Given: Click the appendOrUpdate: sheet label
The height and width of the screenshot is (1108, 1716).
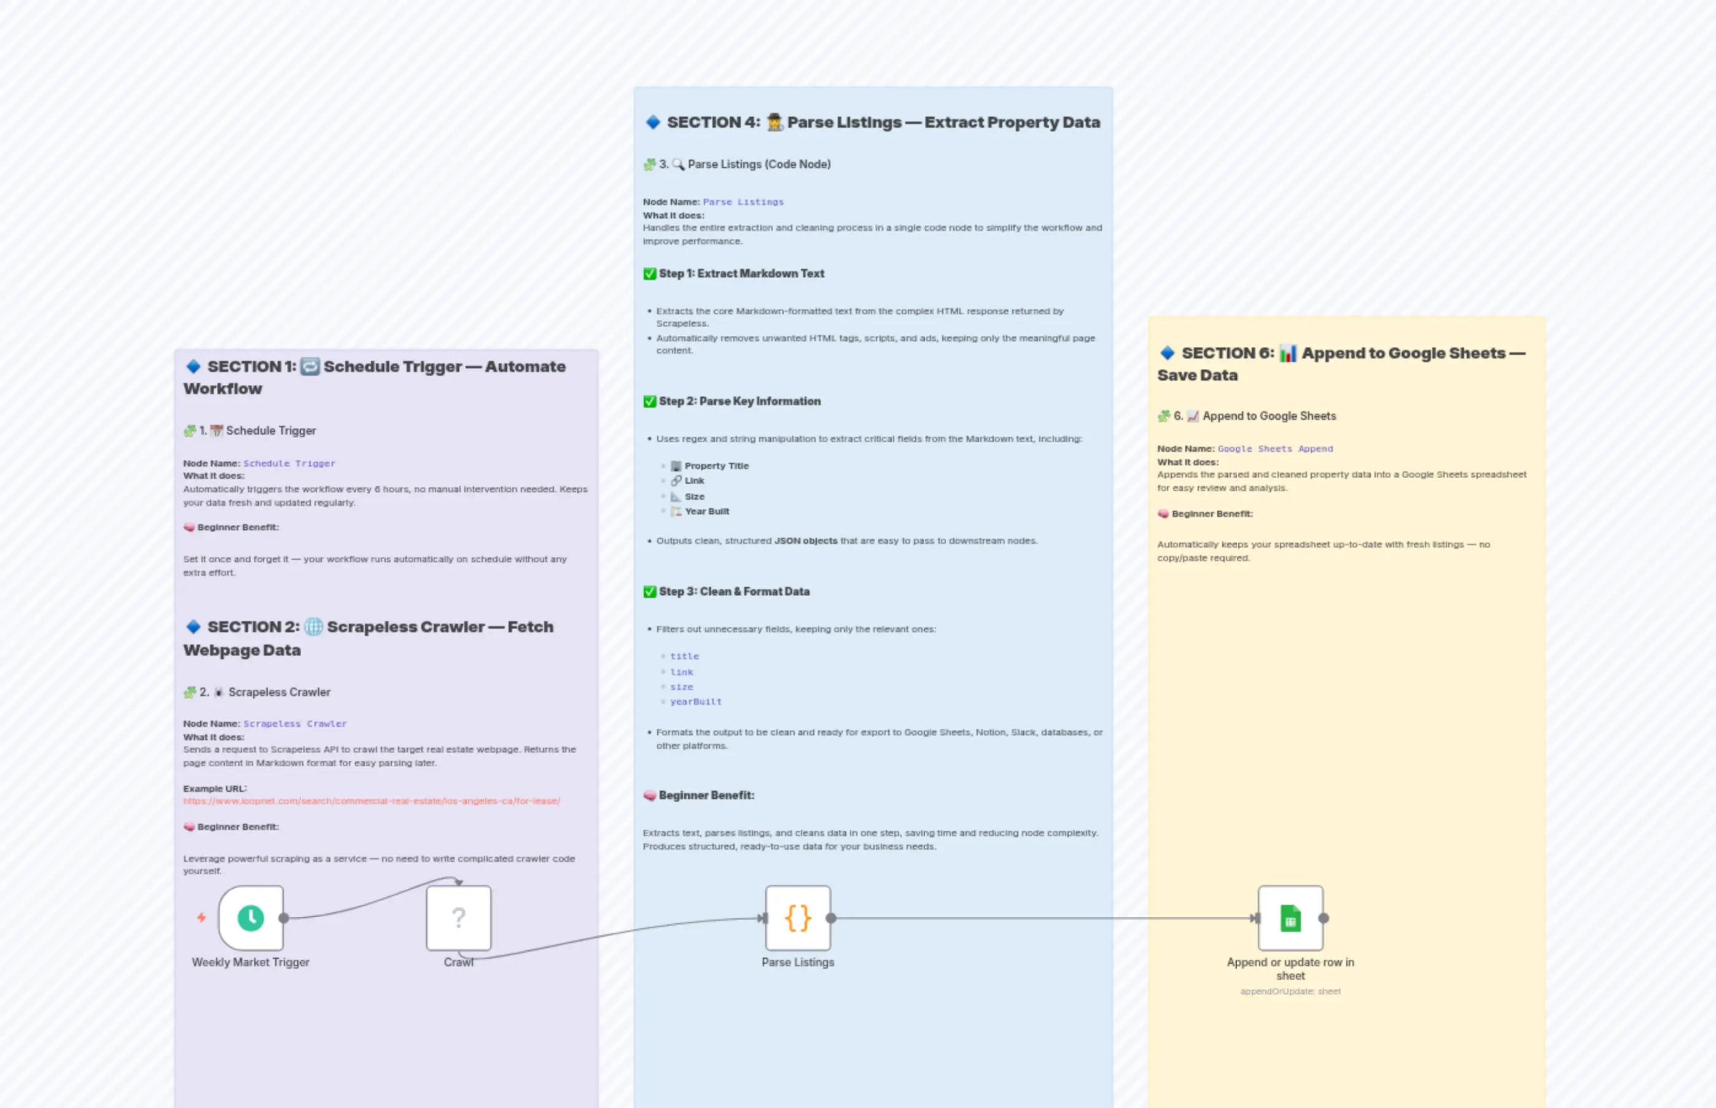Looking at the screenshot, I should tap(1290, 991).
